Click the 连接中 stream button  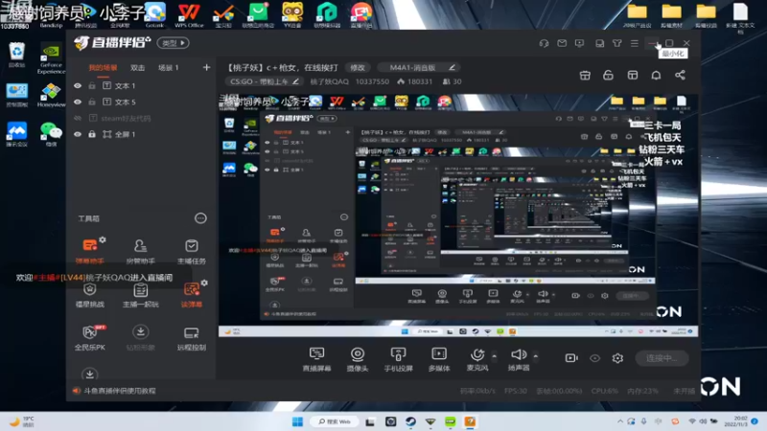point(662,358)
